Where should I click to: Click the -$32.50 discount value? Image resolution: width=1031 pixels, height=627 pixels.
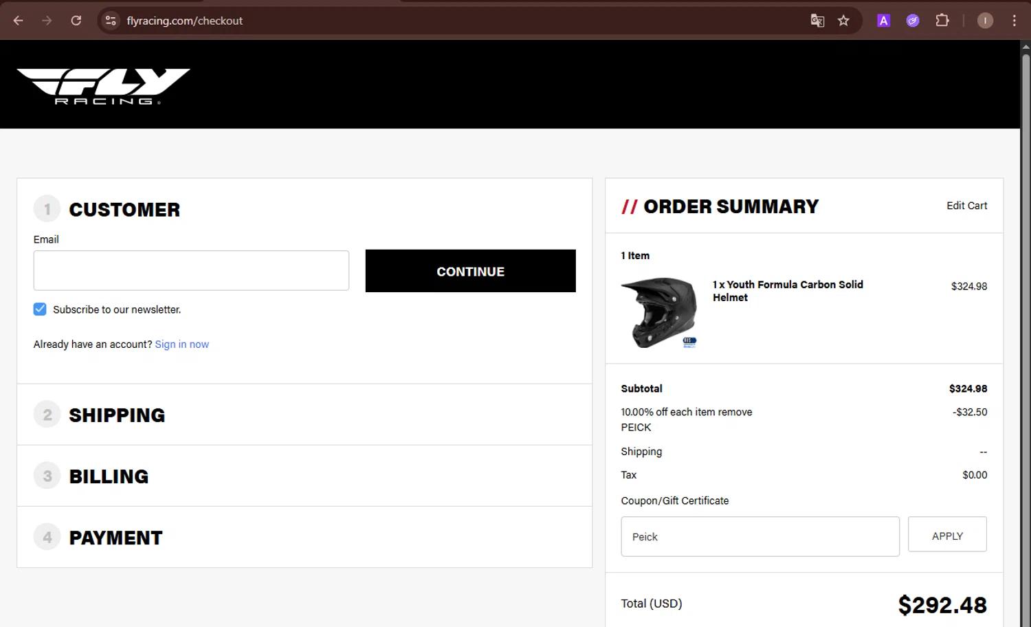pyautogui.click(x=970, y=412)
